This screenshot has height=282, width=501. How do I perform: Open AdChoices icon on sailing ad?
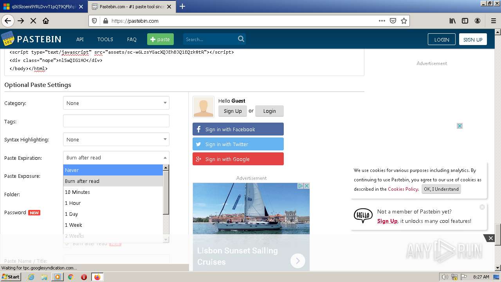pos(301,186)
